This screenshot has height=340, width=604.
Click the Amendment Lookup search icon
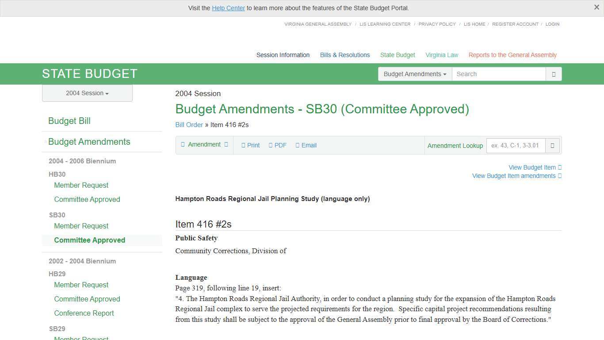[x=552, y=145]
